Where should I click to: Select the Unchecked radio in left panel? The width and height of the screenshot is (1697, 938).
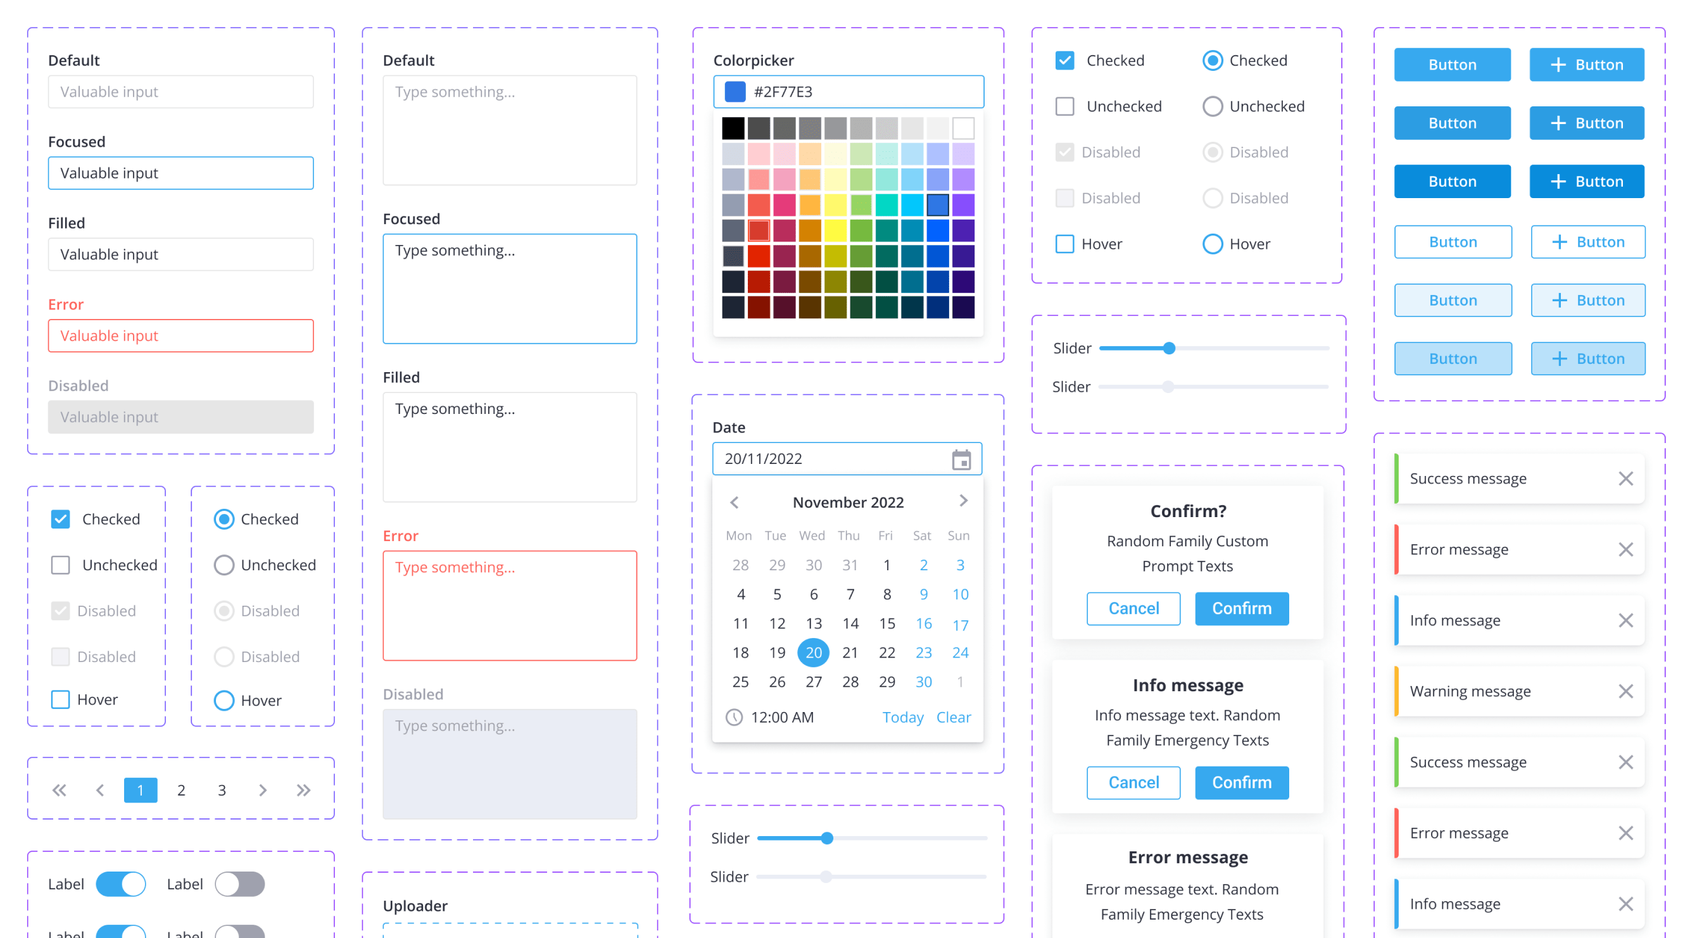(224, 565)
